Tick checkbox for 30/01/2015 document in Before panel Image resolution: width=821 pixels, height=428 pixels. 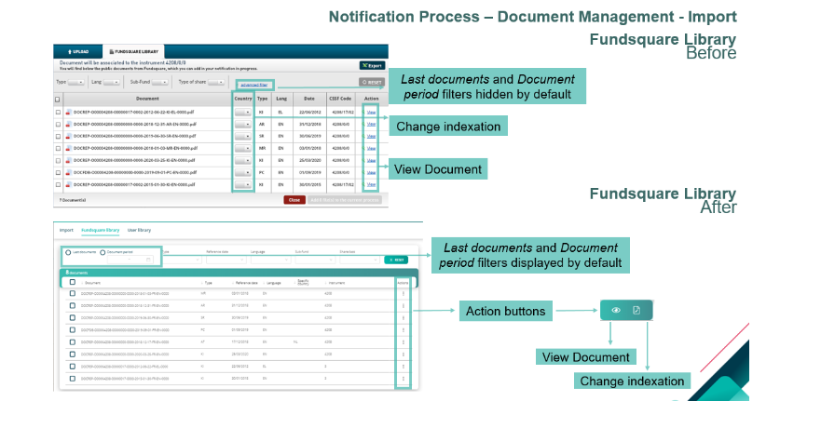pyautogui.click(x=58, y=184)
